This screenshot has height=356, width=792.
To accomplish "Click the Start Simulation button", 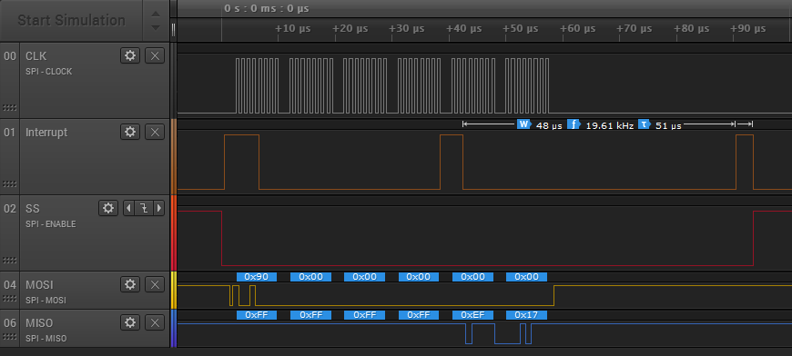I will pos(71,21).
